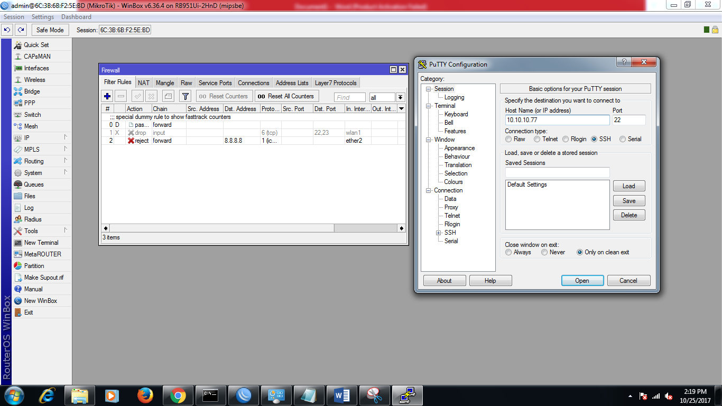This screenshot has height=406, width=722.
Task: Click the filter funnel icon in Firewall
Action: click(185, 96)
